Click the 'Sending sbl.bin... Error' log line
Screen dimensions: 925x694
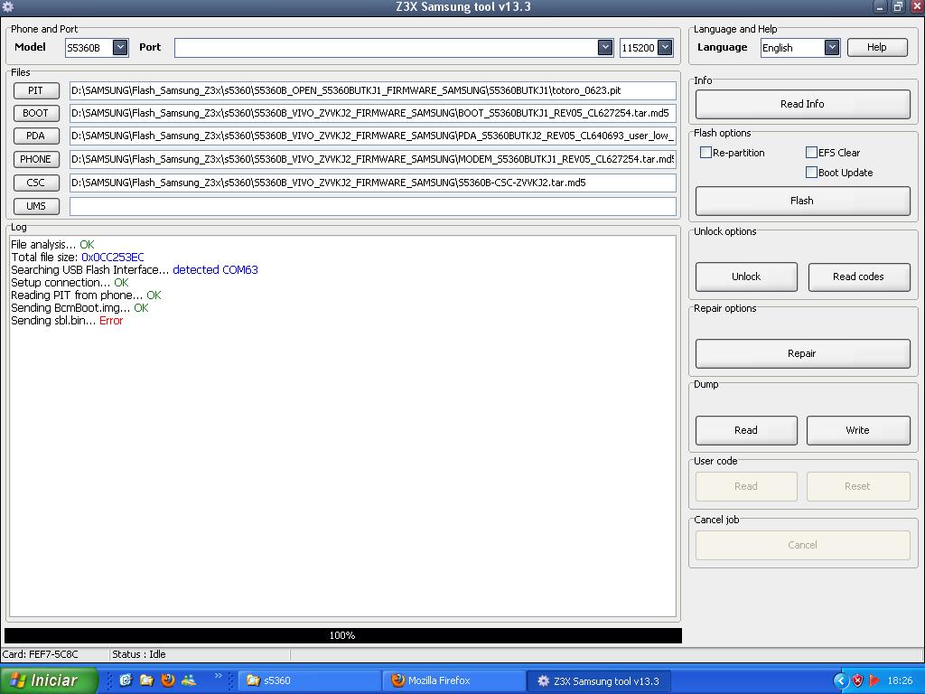(67, 321)
